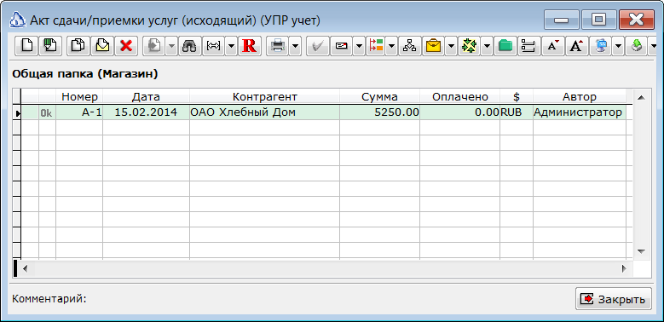Click the yellow briefcase icon
Viewport: 664px width, 322px height.
433,45
